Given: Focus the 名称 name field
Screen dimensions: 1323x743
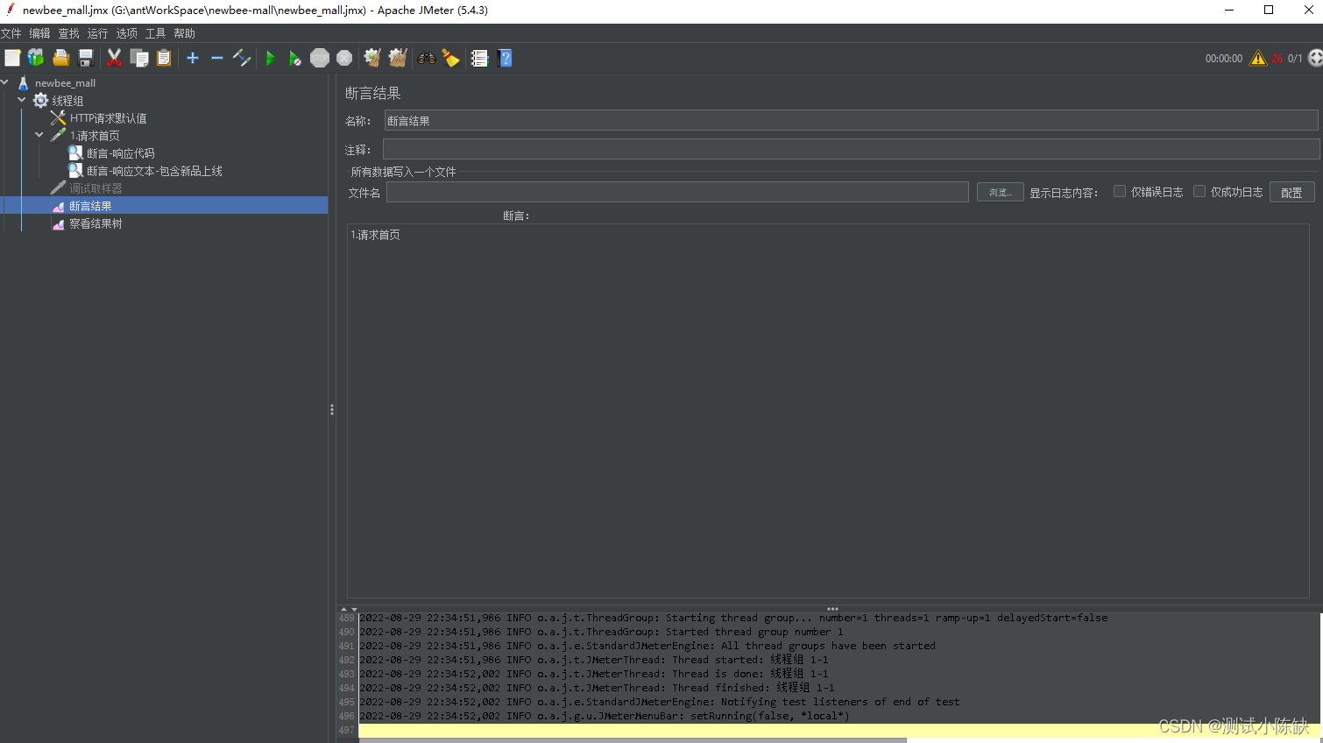Looking at the screenshot, I should click(x=851, y=120).
